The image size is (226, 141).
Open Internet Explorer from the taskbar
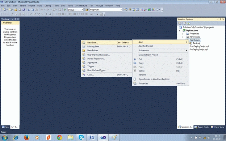[16, 137]
